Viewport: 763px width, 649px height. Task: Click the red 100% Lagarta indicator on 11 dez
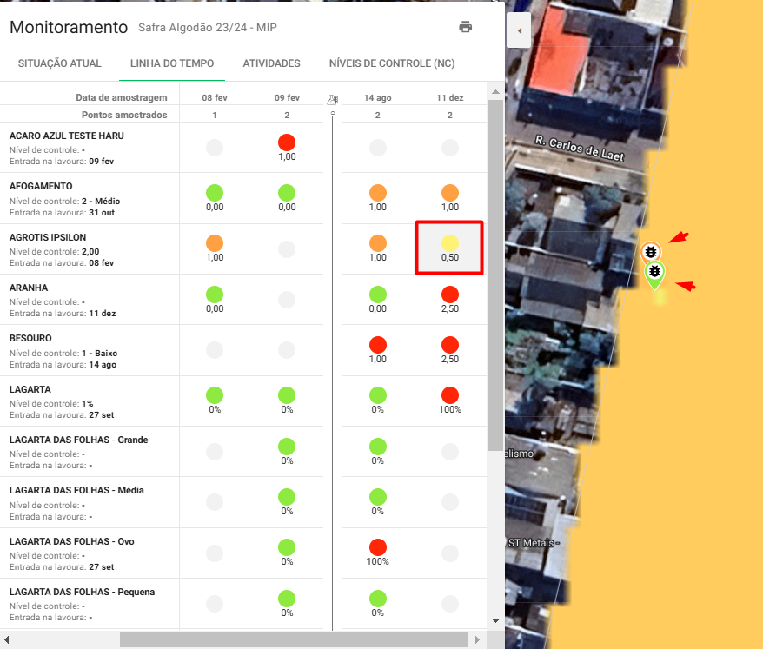pos(449,395)
